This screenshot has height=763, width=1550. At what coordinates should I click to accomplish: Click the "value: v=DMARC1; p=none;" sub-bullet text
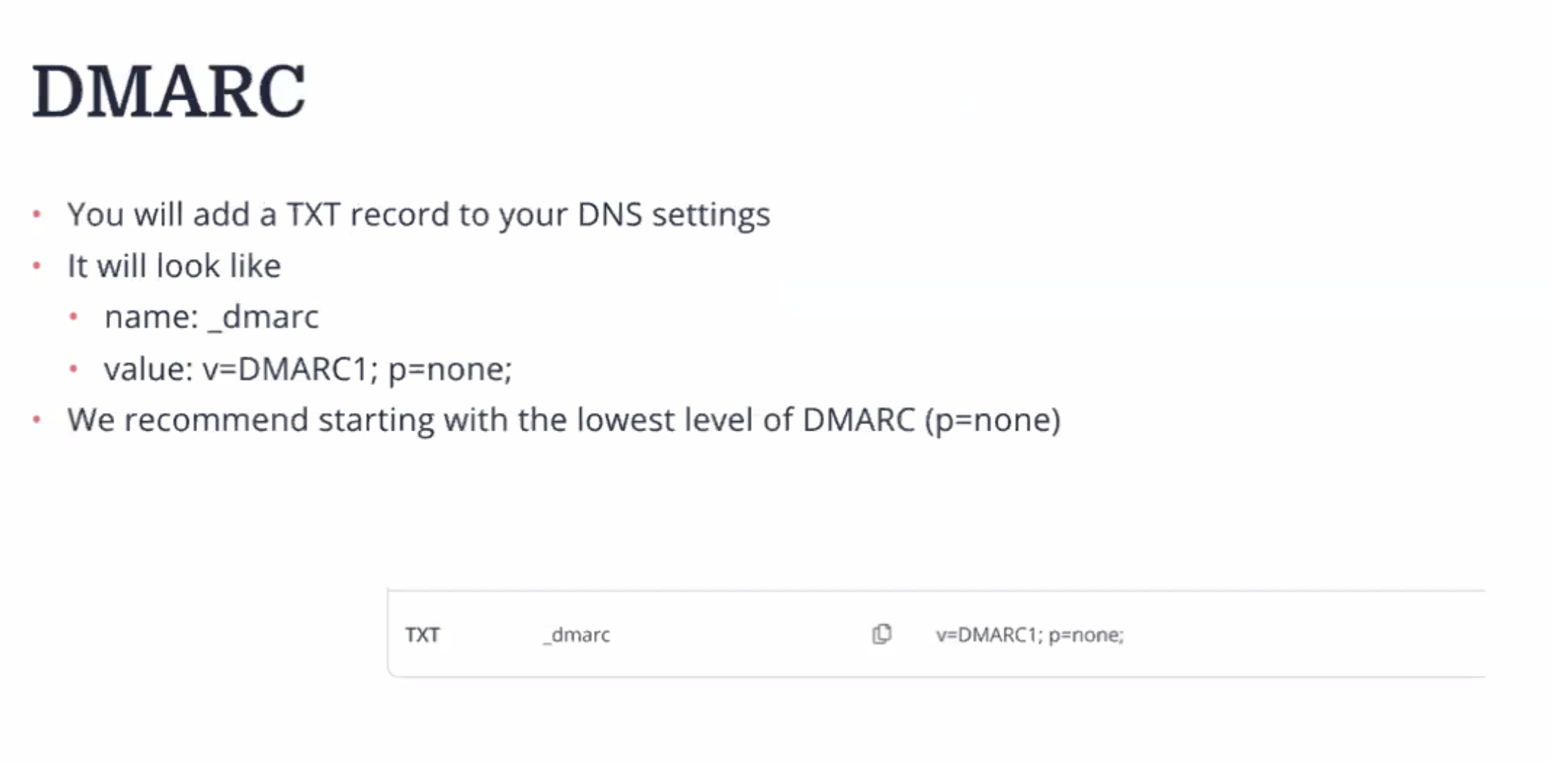(308, 369)
